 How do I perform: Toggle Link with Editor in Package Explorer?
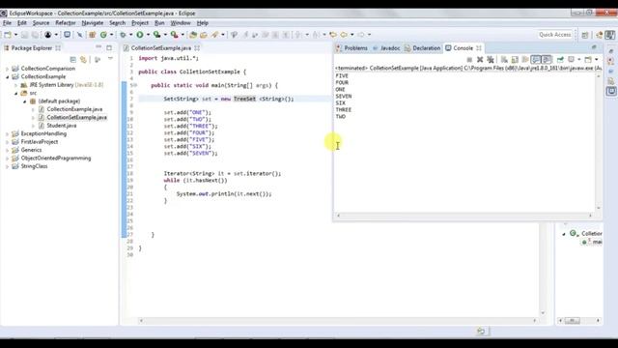[x=84, y=60]
